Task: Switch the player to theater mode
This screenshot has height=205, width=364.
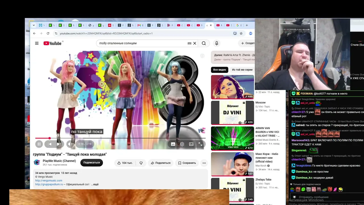Action: pyautogui.click(x=191, y=144)
